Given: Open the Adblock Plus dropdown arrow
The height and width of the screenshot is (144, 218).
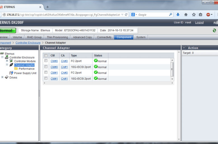Looking at the screenshot, I should pos(212,15).
